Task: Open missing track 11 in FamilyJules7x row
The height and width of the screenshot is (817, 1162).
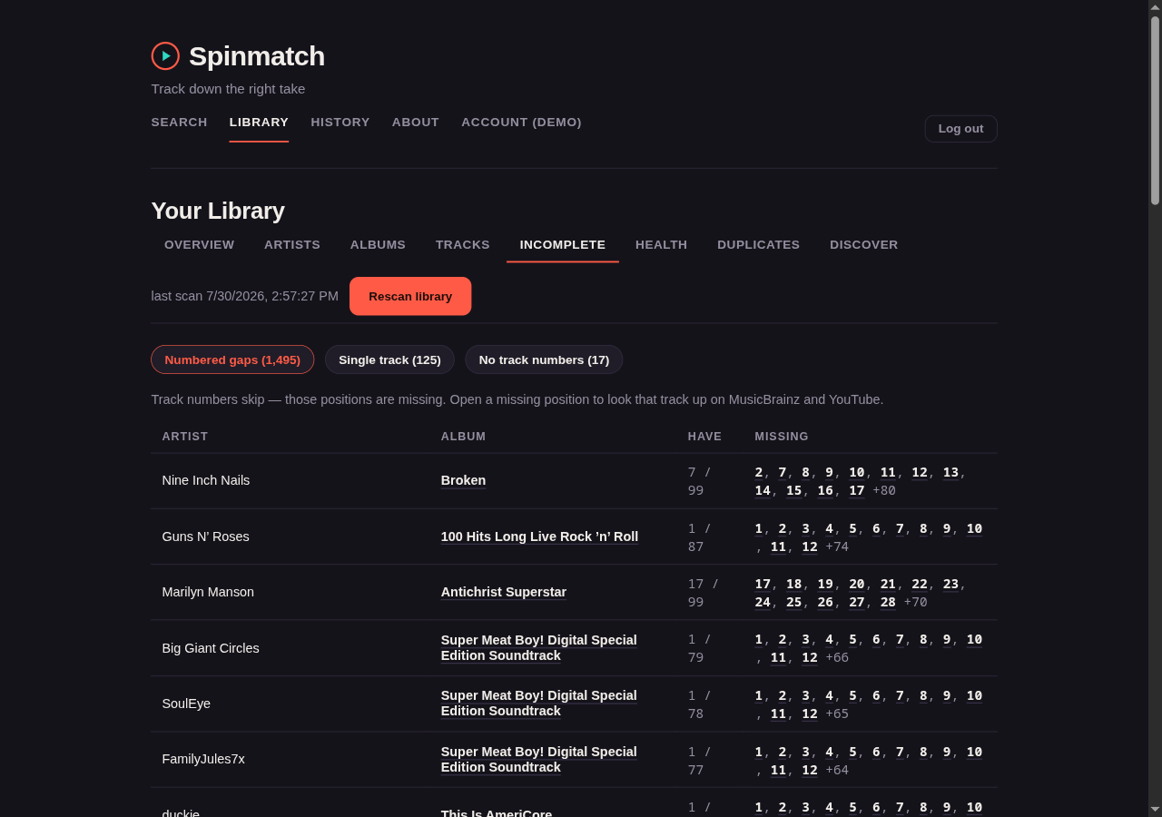Action: pos(778,770)
